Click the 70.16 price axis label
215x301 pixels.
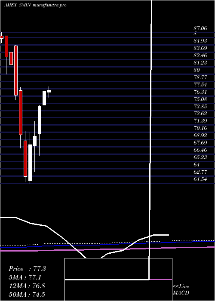200,128
